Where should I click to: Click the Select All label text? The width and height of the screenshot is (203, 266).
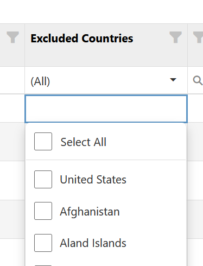click(x=84, y=142)
